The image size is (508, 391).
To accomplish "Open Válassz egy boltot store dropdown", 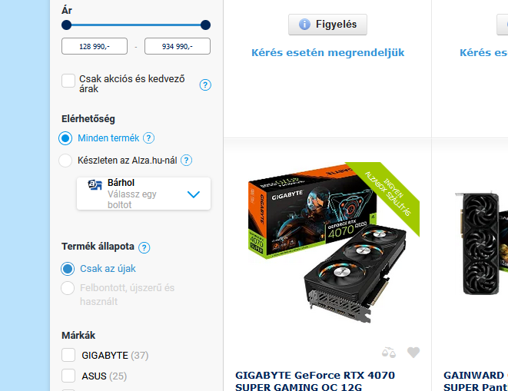I will pos(144,194).
